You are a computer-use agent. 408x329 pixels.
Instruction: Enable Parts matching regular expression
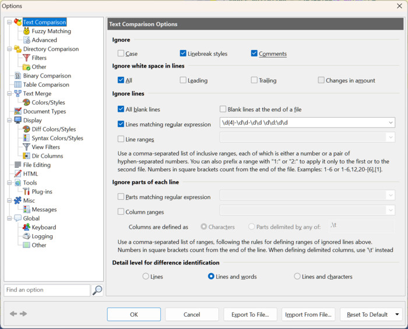121,196
